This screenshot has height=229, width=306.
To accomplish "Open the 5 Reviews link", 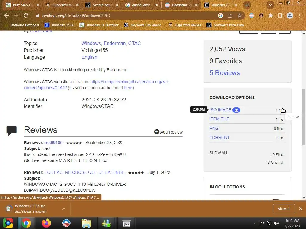I will pyautogui.click(x=225, y=73).
